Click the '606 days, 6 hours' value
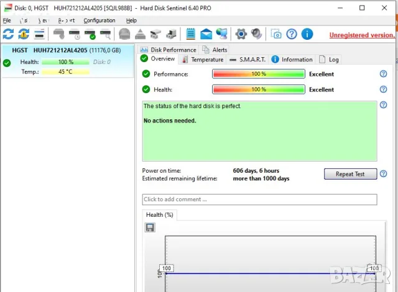The image size is (398, 292). point(256,171)
